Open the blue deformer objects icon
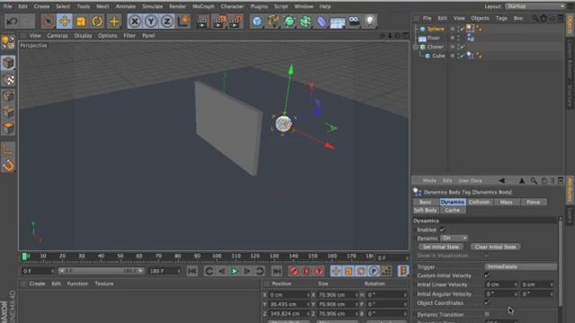 point(322,22)
